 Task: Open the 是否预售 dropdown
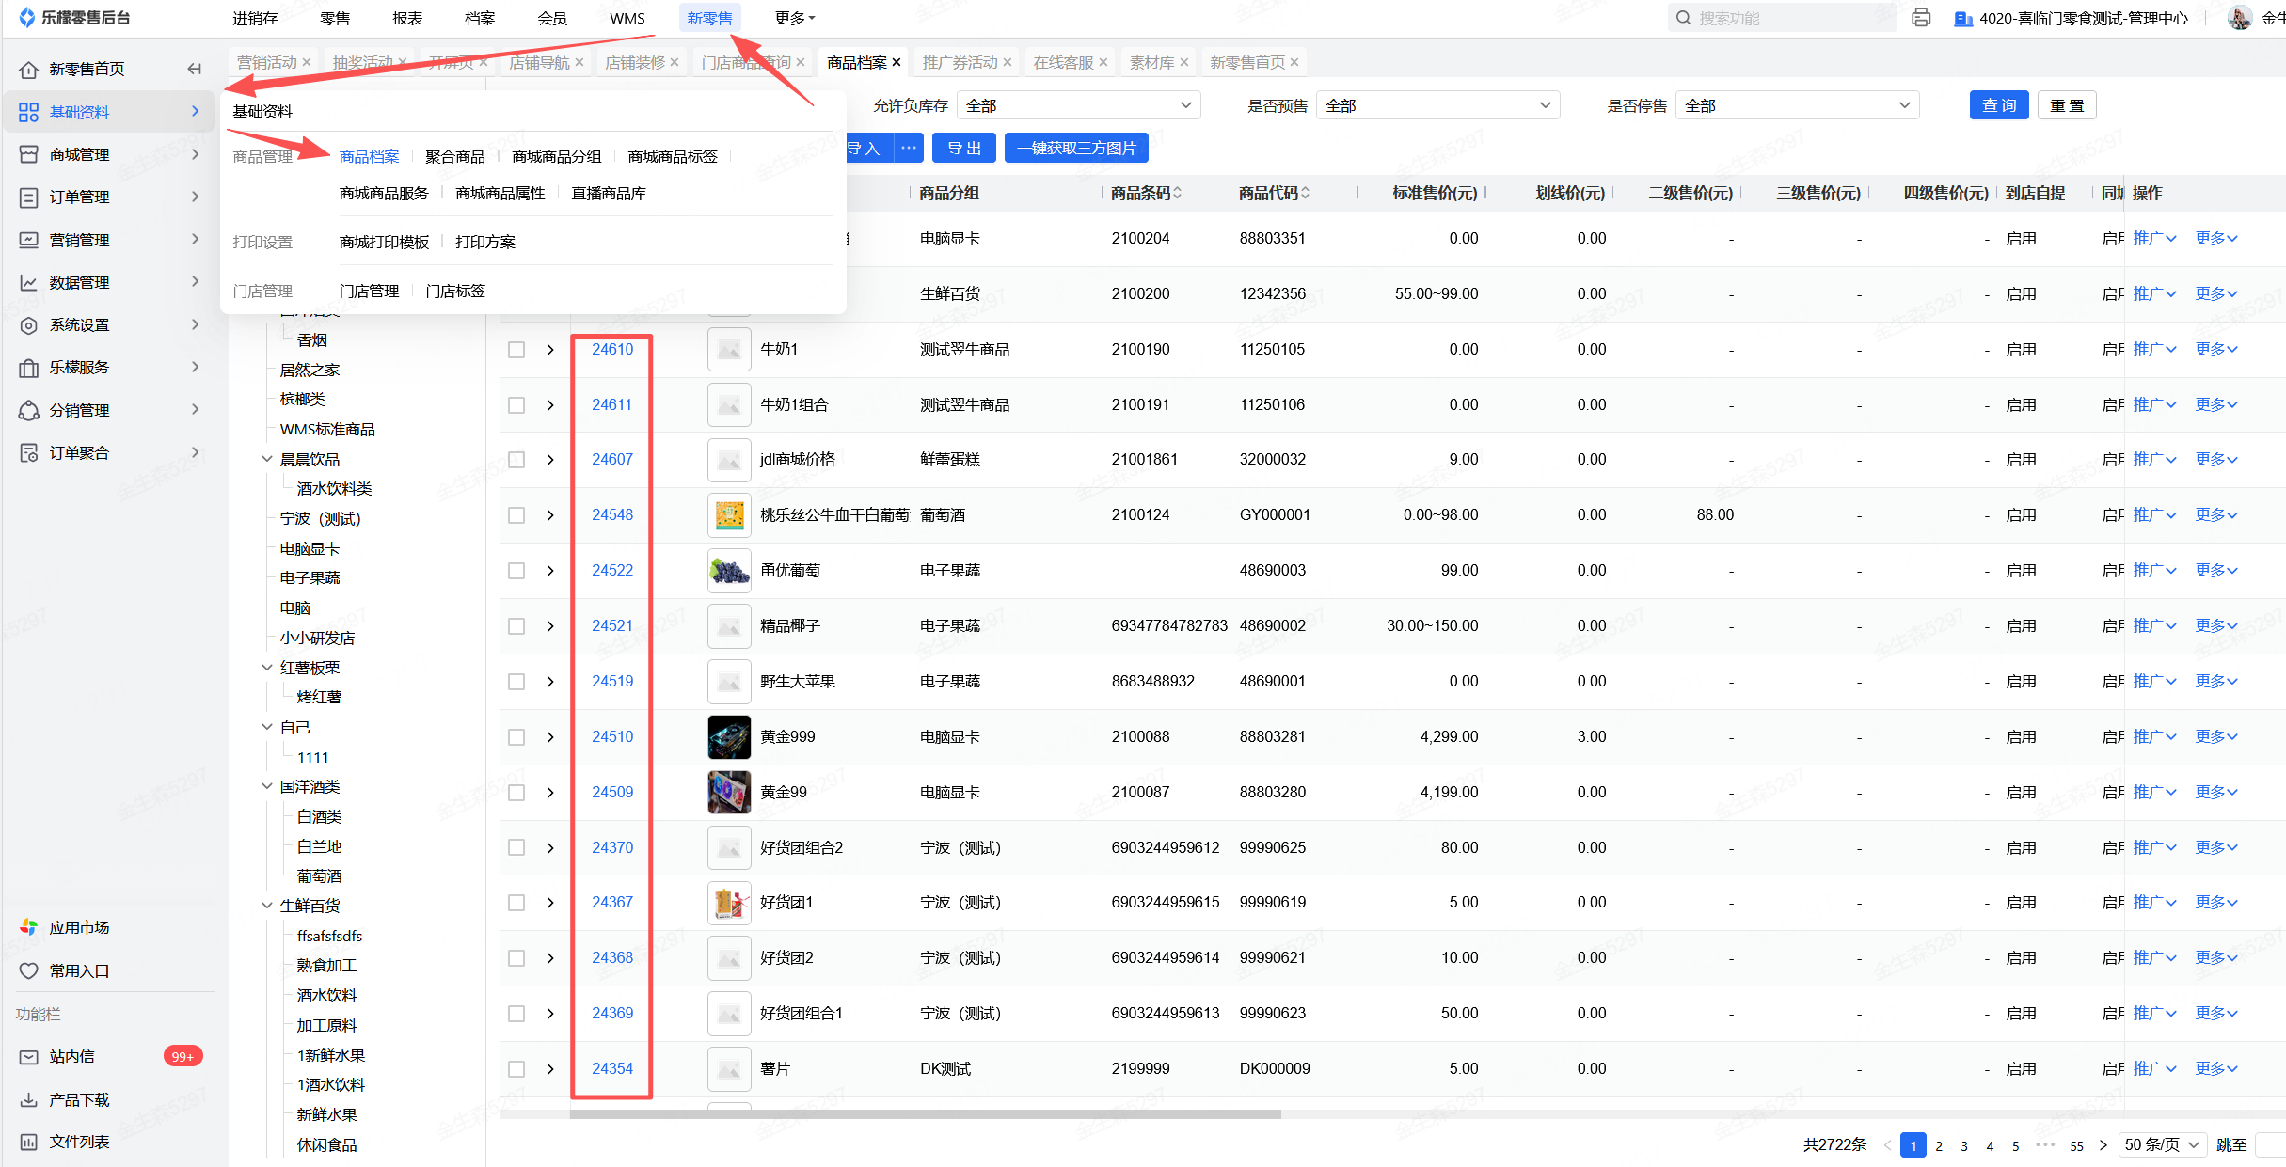[x=1437, y=105]
